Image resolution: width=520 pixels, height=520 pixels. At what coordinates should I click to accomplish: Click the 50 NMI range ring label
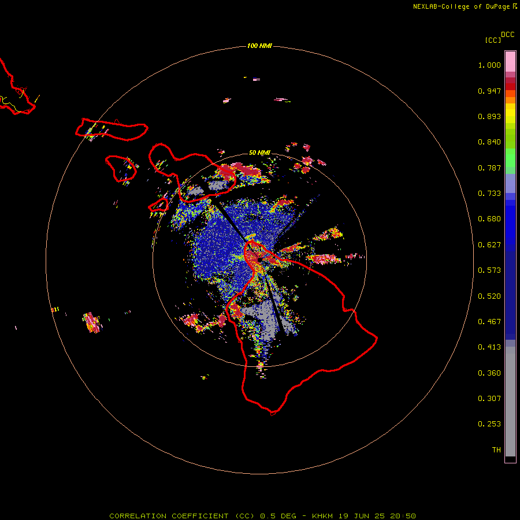[x=259, y=153]
